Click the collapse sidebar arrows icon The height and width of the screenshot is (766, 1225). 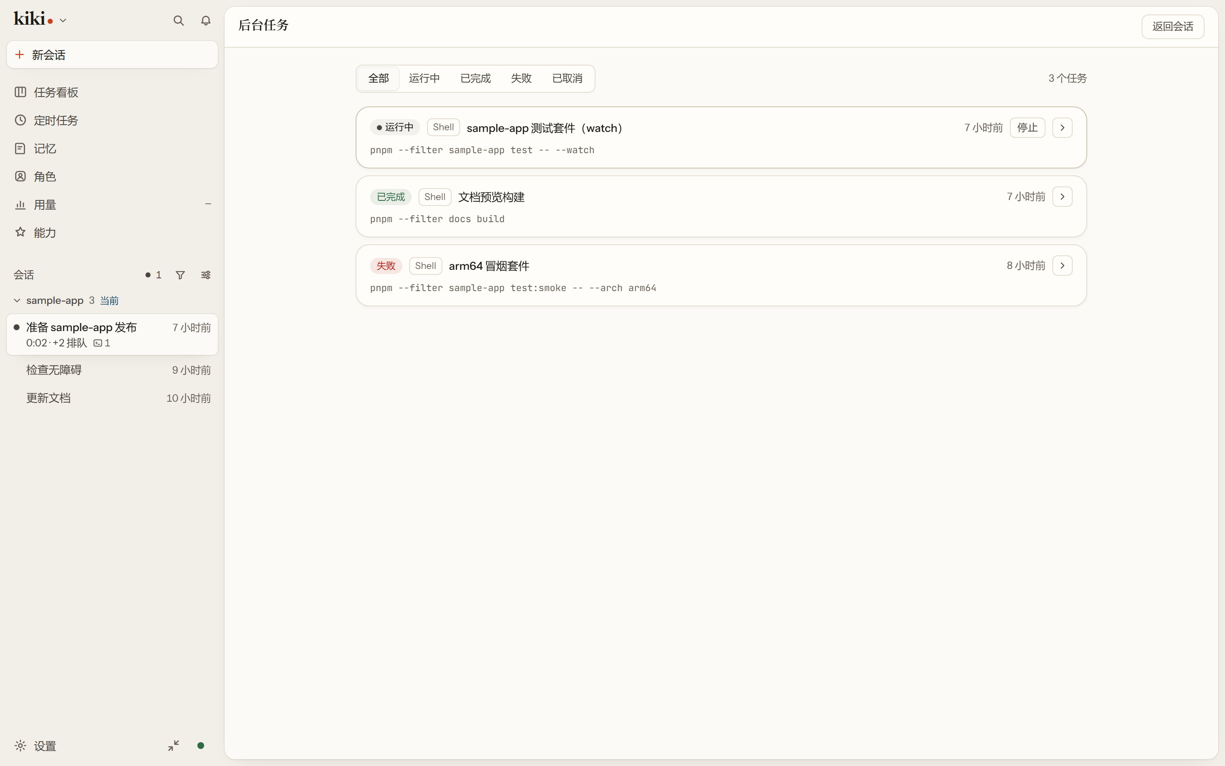tap(174, 746)
